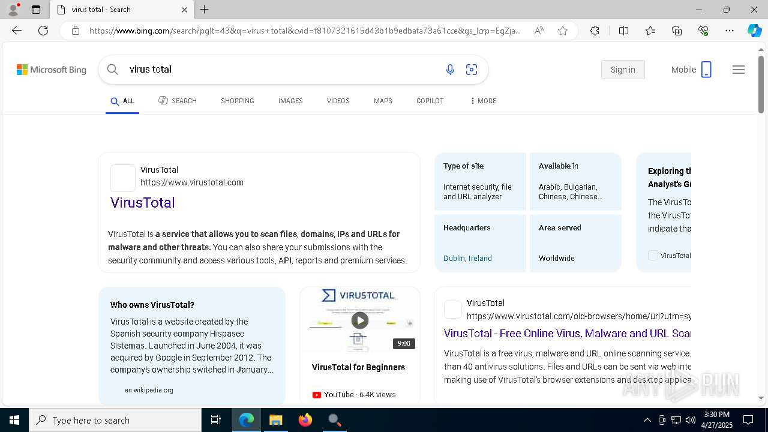
Task: Open tab actions menu icon
Action: click(36, 10)
